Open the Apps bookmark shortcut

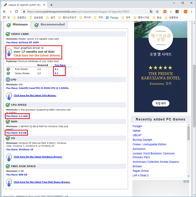pos(6,17)
